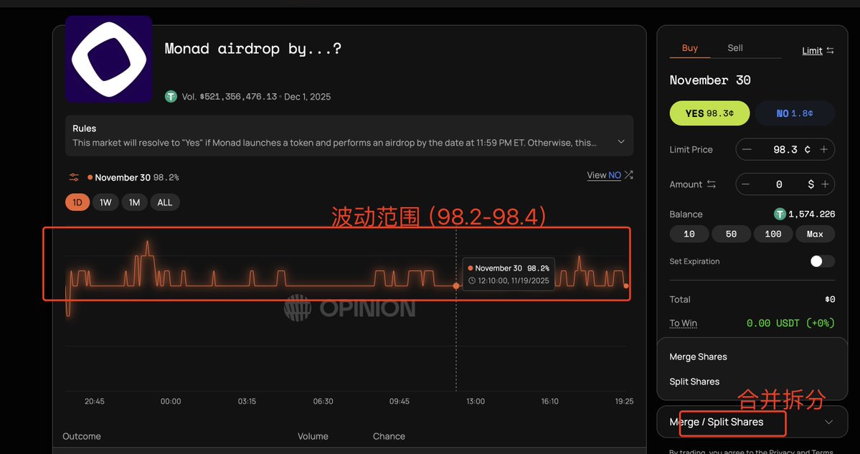Viewport: 860px width, 454px height.
Task: Choose NO 1.8¢ outcome button
Action: [795, 113]
